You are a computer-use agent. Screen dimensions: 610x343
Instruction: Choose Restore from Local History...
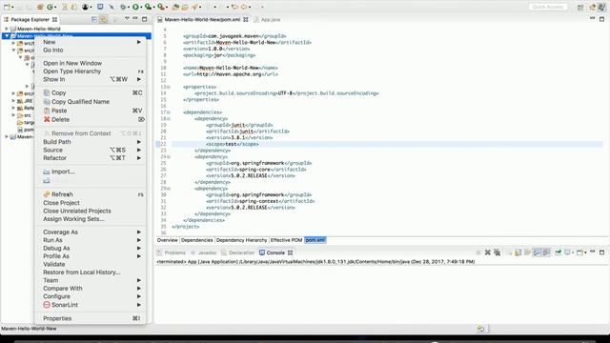tap(91, 272)
